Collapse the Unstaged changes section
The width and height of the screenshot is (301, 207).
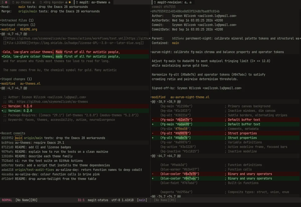[1, 25]
